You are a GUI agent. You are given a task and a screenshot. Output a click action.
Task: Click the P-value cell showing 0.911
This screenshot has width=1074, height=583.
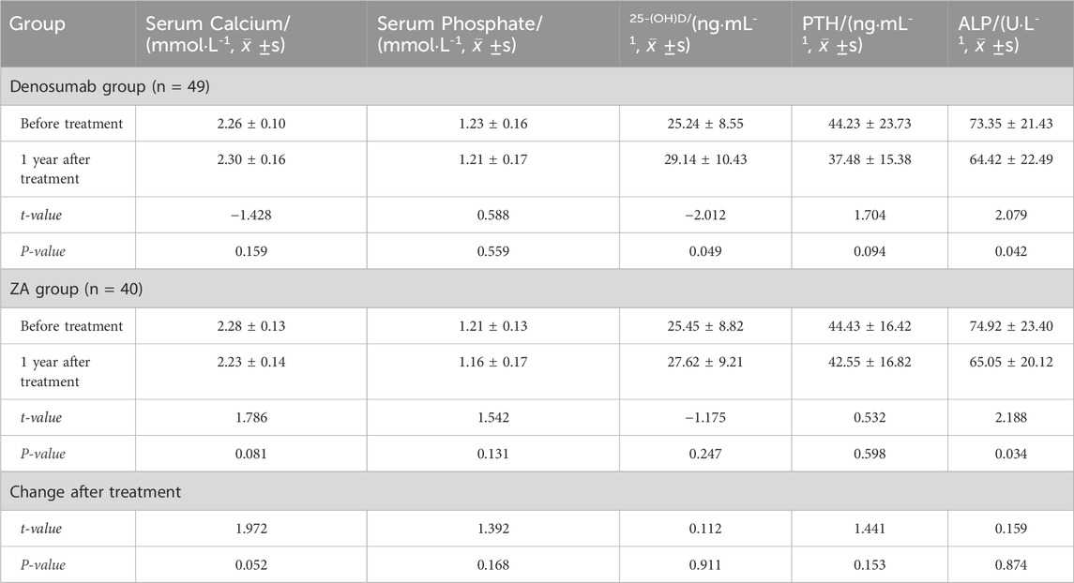point(703,564)
